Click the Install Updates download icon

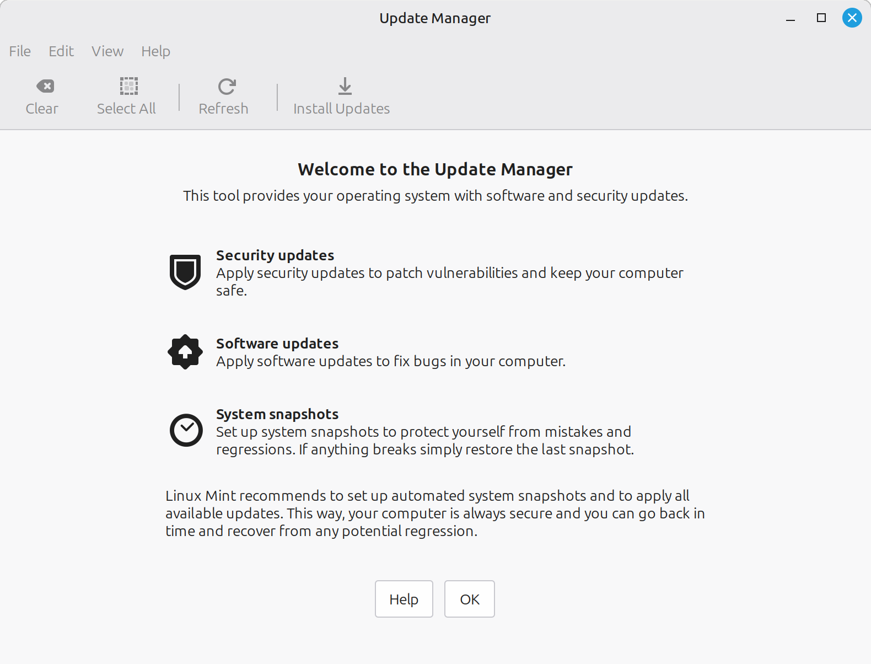345,86
